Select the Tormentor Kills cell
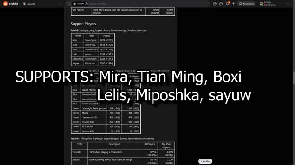The width and height of the screenshot is (295, 165). click(94, 117)
